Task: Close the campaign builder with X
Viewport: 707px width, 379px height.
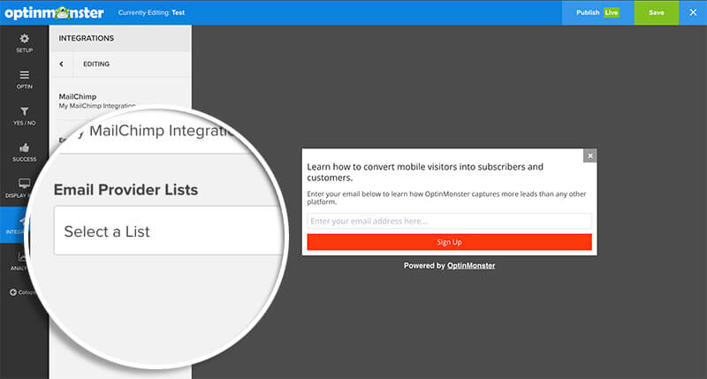Action: click(693, 12)
